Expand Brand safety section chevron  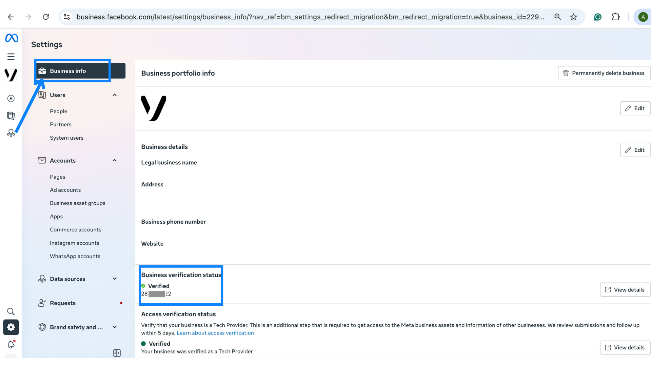tap(115, 327)
